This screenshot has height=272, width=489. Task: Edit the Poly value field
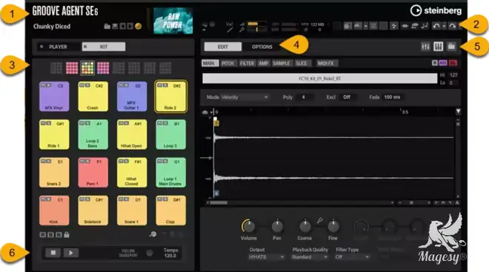click(304, 97)
